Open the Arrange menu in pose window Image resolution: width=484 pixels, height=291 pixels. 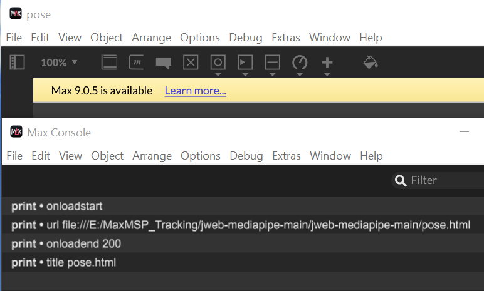coord(151,38)
